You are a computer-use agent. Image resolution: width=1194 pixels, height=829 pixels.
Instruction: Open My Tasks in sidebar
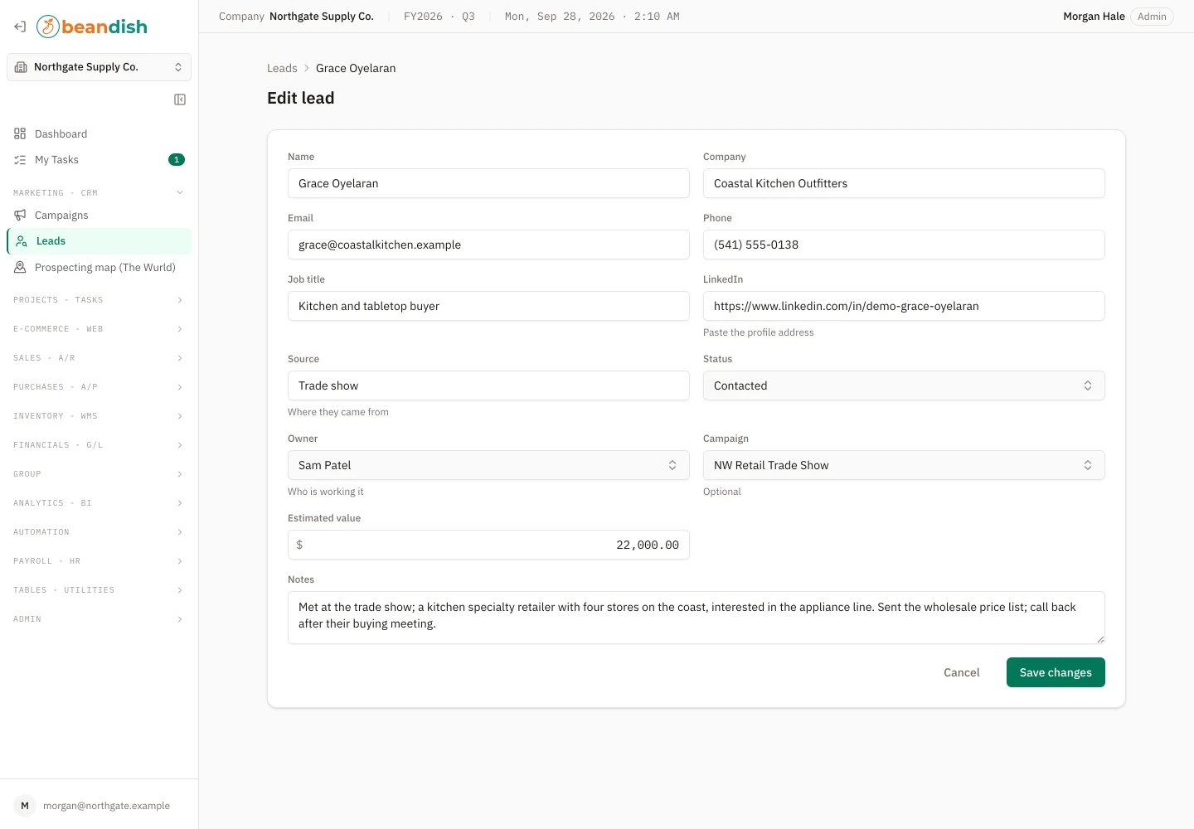99,160
